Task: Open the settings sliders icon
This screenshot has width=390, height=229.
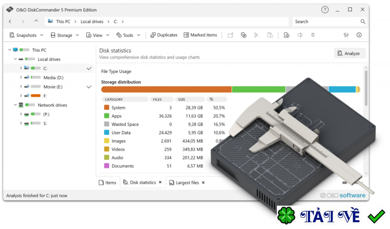Action: (x=346, y=35)
